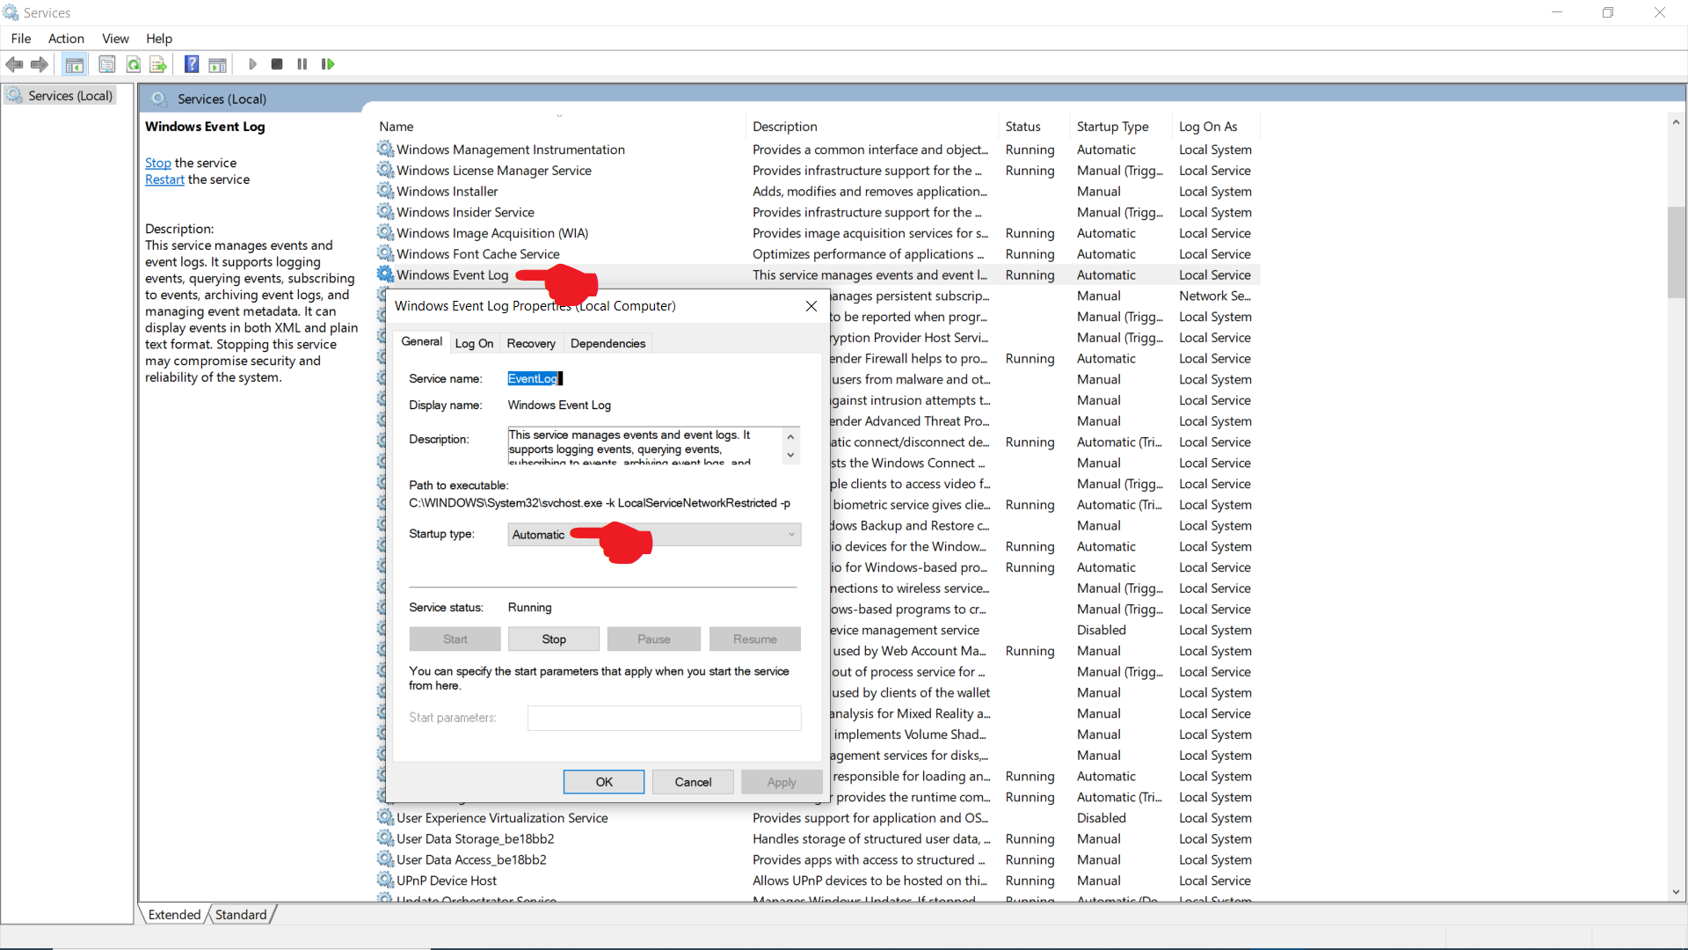The width and height of the screenshot is (1688, 950).
Task: Click Stop button in properties dialog
Action: (x=554, y=639)
